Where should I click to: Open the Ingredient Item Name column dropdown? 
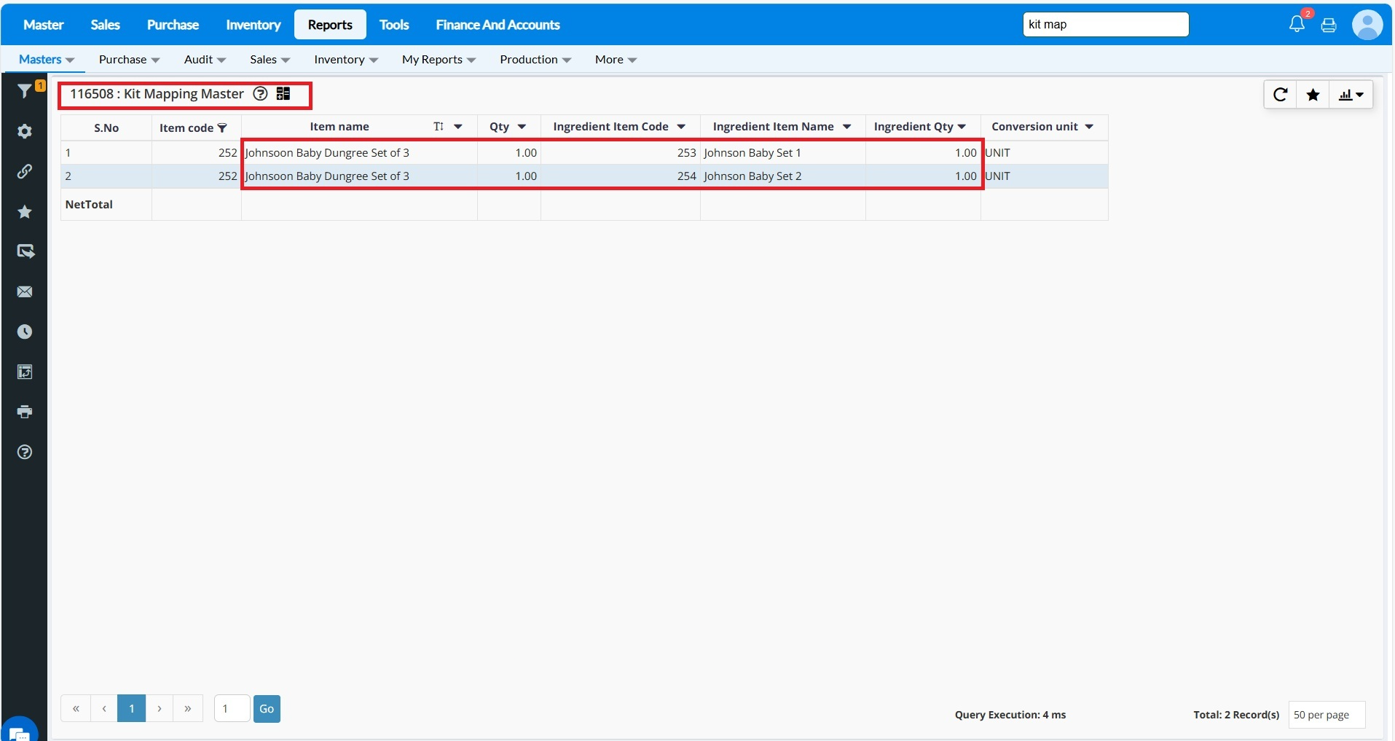pyautogui.click(x=846, y=127)
